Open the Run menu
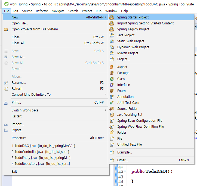This screenshot has width=197, height=186. [98, 11]
